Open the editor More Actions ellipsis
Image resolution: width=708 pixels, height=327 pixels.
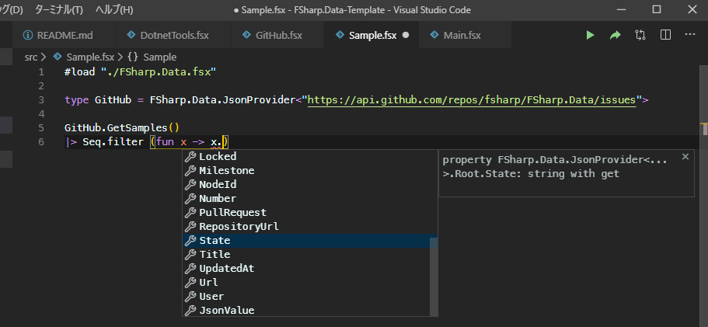[689, 35]
